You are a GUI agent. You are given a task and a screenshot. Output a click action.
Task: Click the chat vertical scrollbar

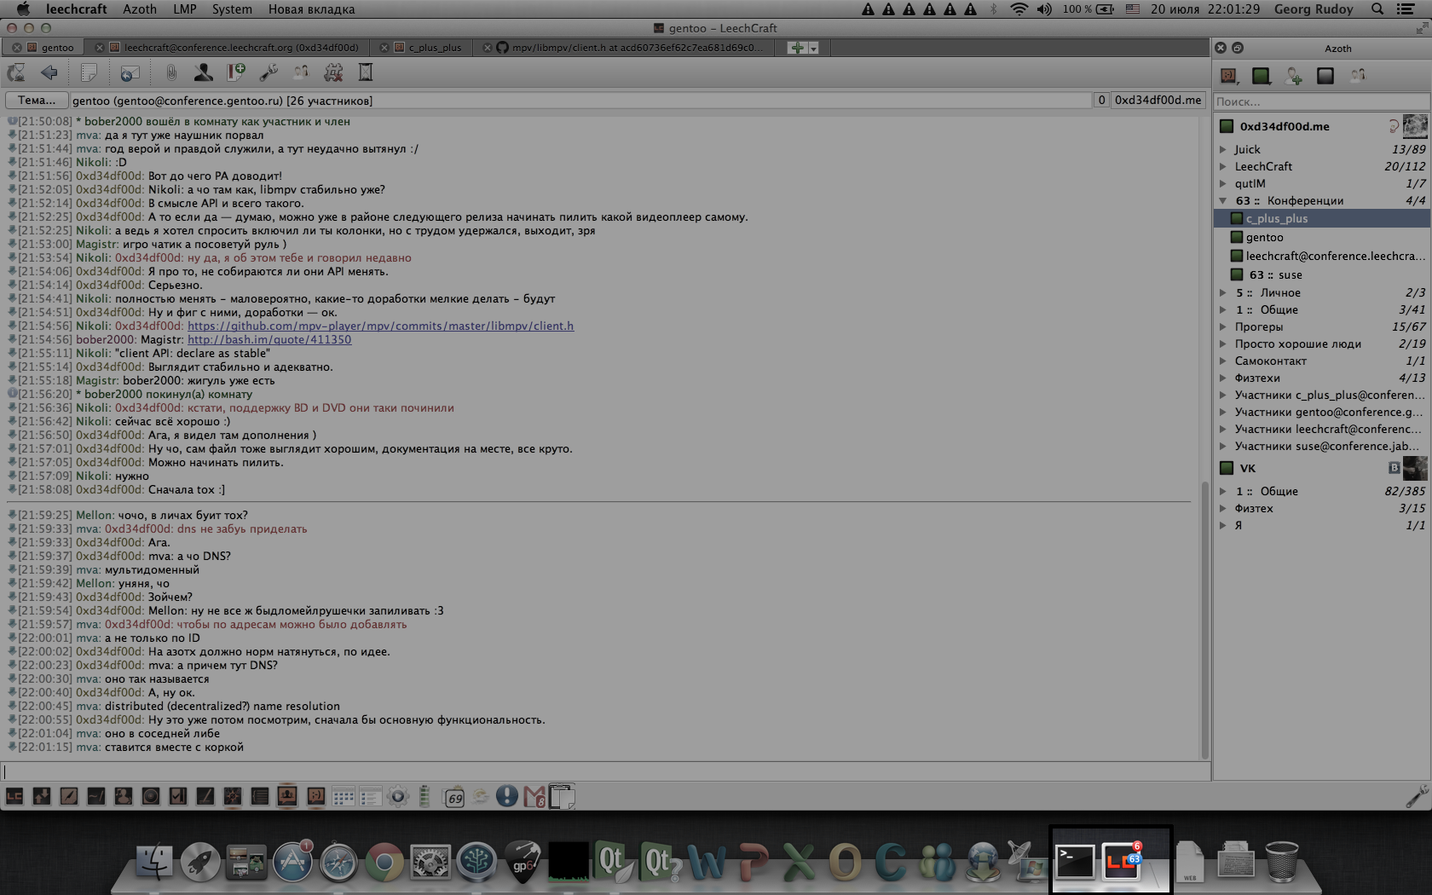[1204, 620]
